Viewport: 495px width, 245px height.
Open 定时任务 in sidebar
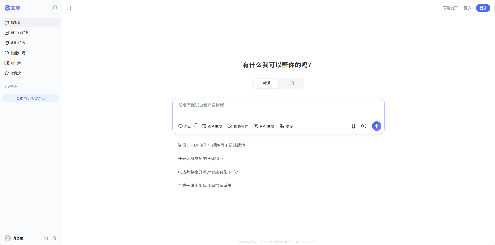pyautogui.click(x=31, y=43)
